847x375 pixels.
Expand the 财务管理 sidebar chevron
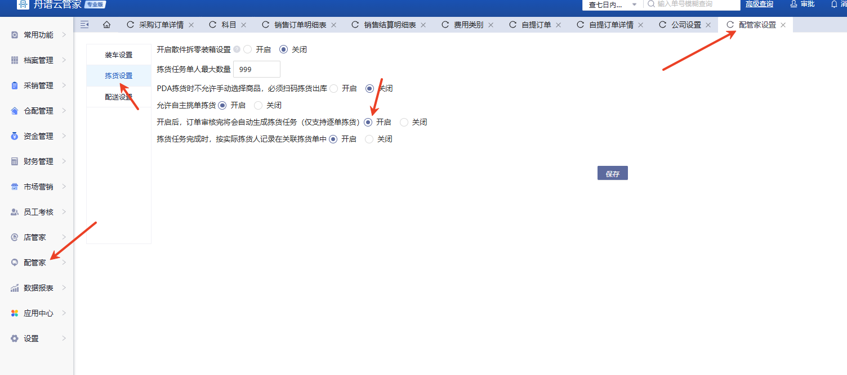coord(64,161)
